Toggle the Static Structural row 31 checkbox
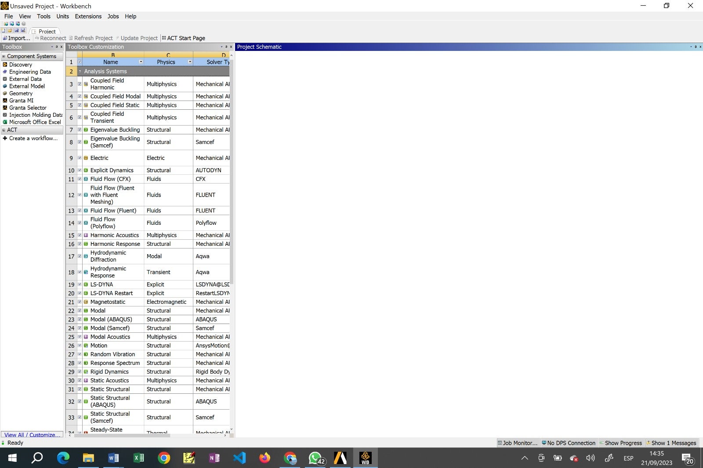 click(x=80, y=389)
